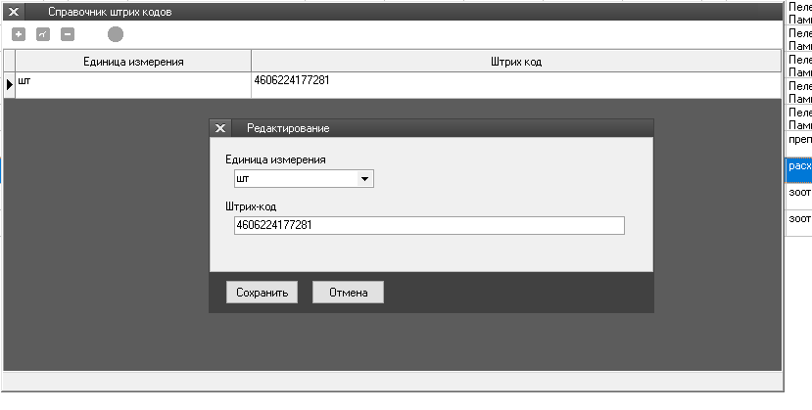Screen dimensions: 812x410
Task: Focus the Штрих-код input field
Action: coord(428,226)
